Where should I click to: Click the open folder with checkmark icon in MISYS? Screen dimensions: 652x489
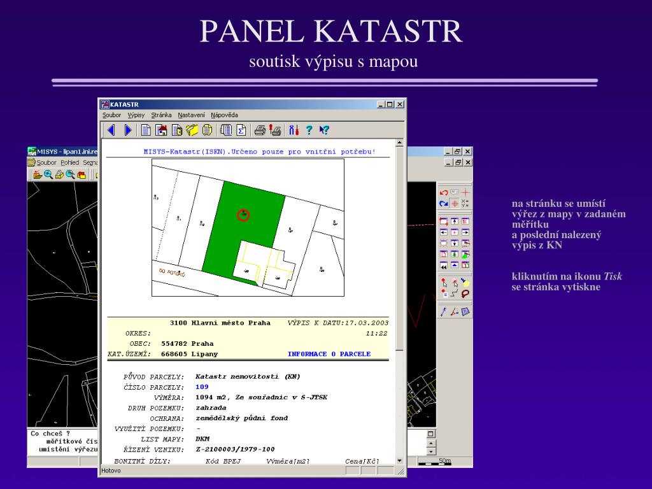tap(38, 174)
